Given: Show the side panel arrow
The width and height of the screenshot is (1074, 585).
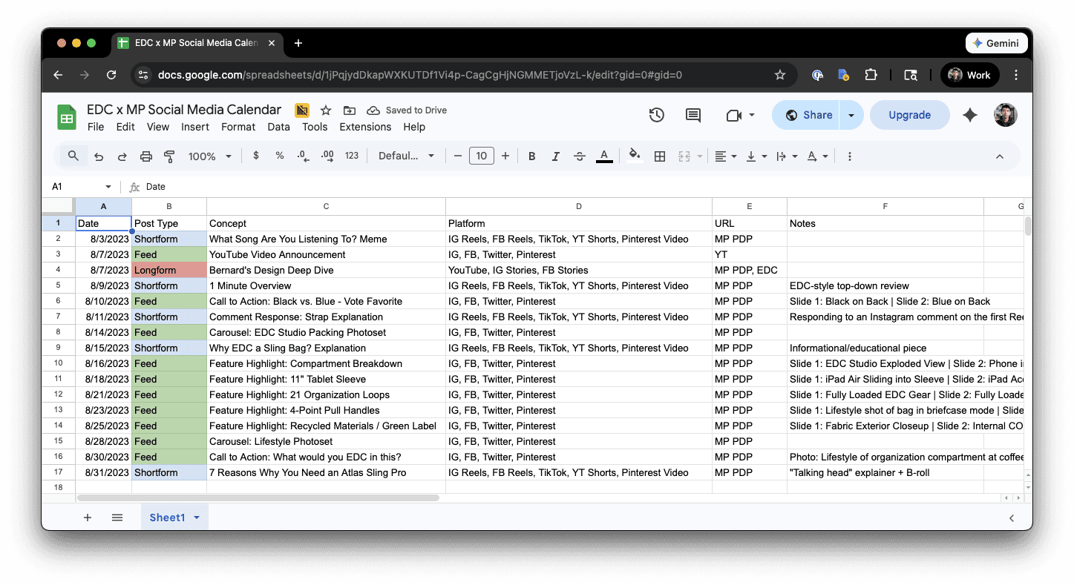Looking at the screenshot, I should coord(1011,518).
